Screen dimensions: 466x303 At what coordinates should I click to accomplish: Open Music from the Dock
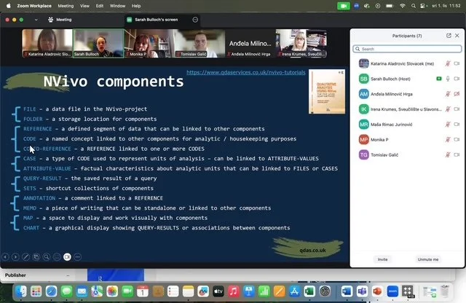coord(234,291)
